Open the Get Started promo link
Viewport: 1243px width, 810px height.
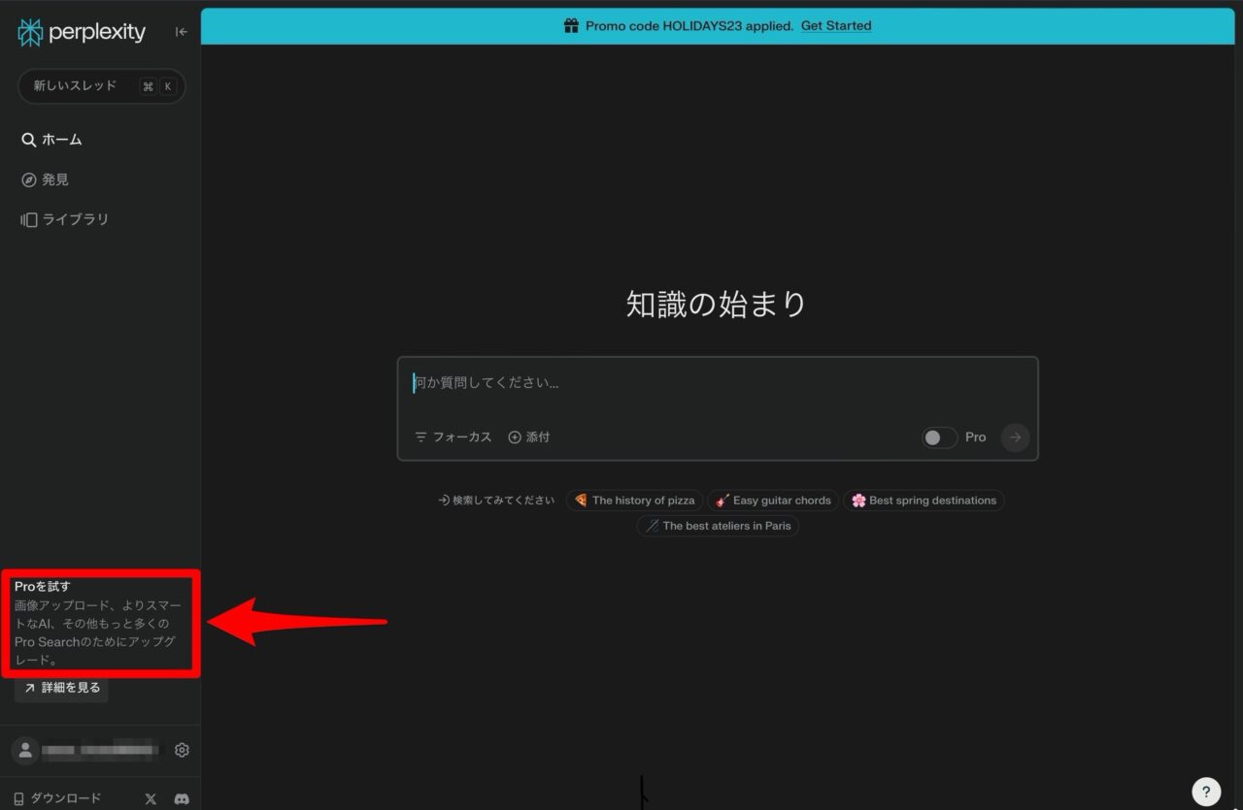pyautogui.click(x=836, y=25)
